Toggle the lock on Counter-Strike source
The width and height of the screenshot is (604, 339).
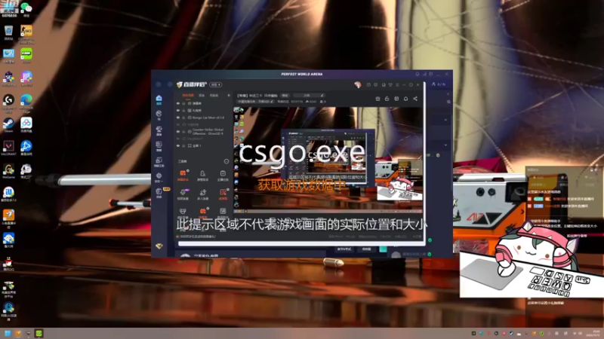[x=183, y=131]
